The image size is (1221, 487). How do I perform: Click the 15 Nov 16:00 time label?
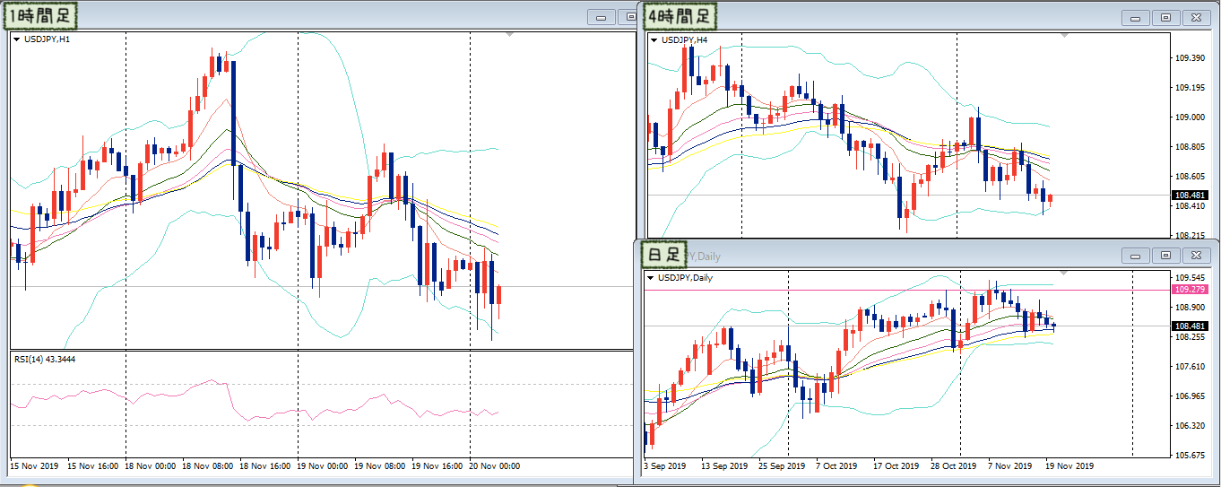[x=92, y=466]
